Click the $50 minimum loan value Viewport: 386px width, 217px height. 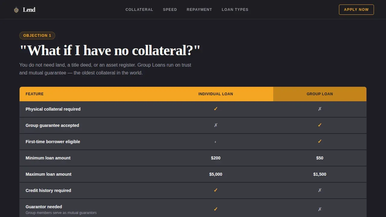pos(320,158)
